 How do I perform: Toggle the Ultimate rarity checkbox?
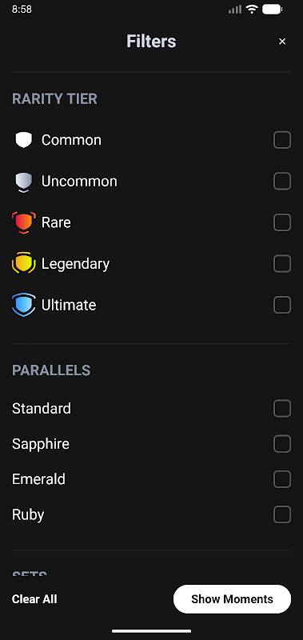click(282, 305)
